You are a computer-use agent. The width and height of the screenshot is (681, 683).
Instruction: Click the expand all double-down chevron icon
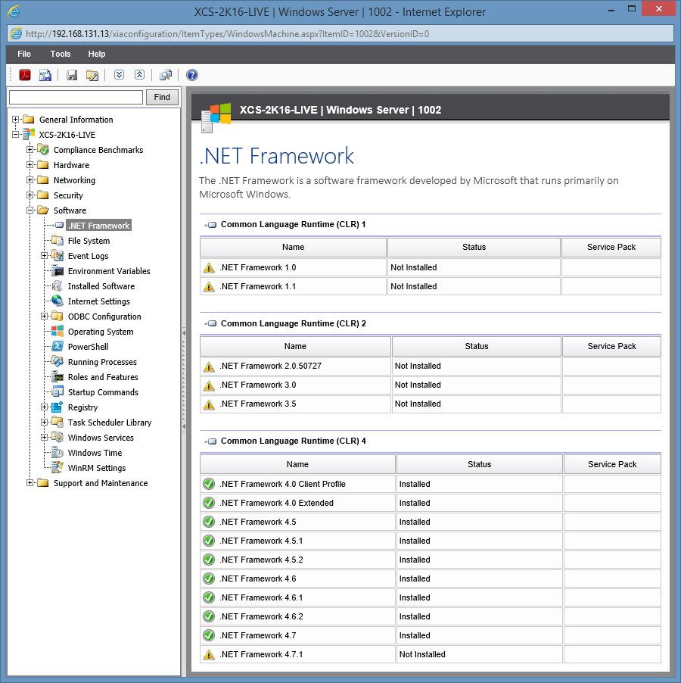(x=119, y=75)
